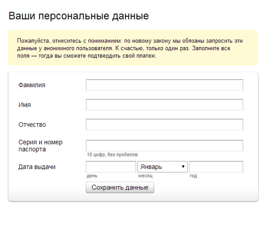Screen dimensions: 270x227
Task: Click the hint '10 цифр, без пробелов'
Action: [112, 155]
